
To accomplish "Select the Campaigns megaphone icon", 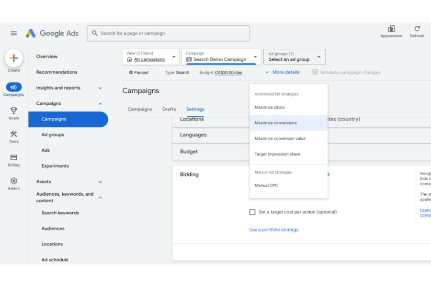I will tap(14, 87).
